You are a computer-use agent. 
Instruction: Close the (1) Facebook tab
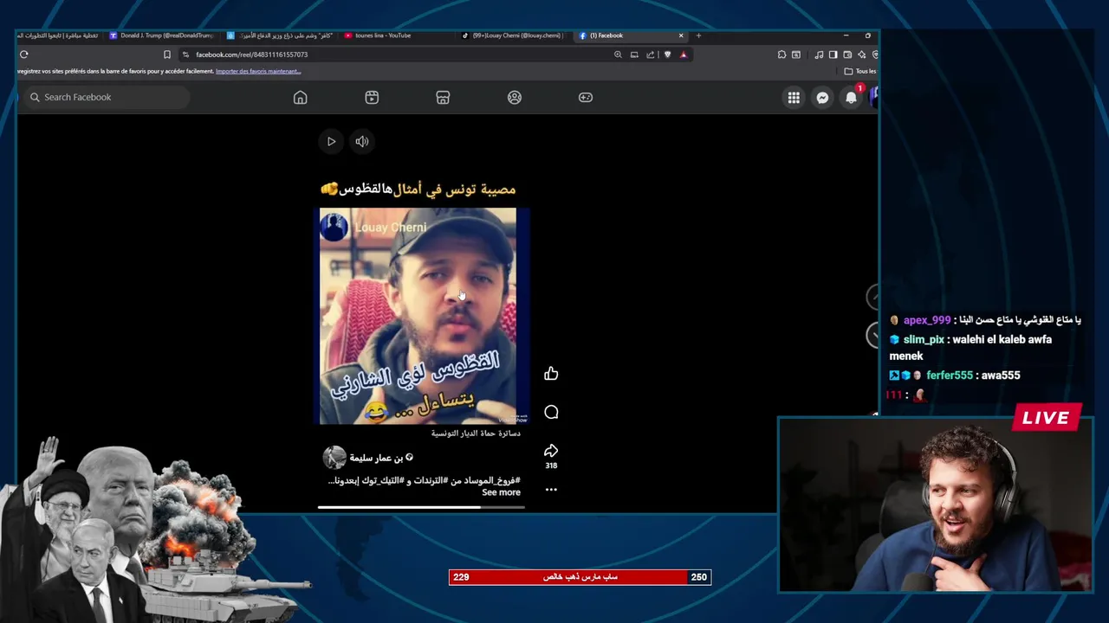pyautogui.click(x=681, y=35)
